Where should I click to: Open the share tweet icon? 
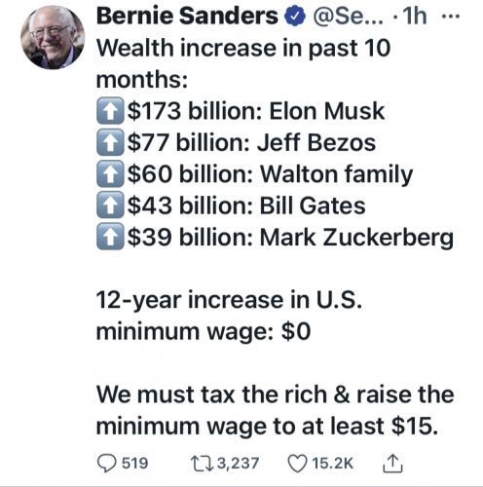click(392, 464)
